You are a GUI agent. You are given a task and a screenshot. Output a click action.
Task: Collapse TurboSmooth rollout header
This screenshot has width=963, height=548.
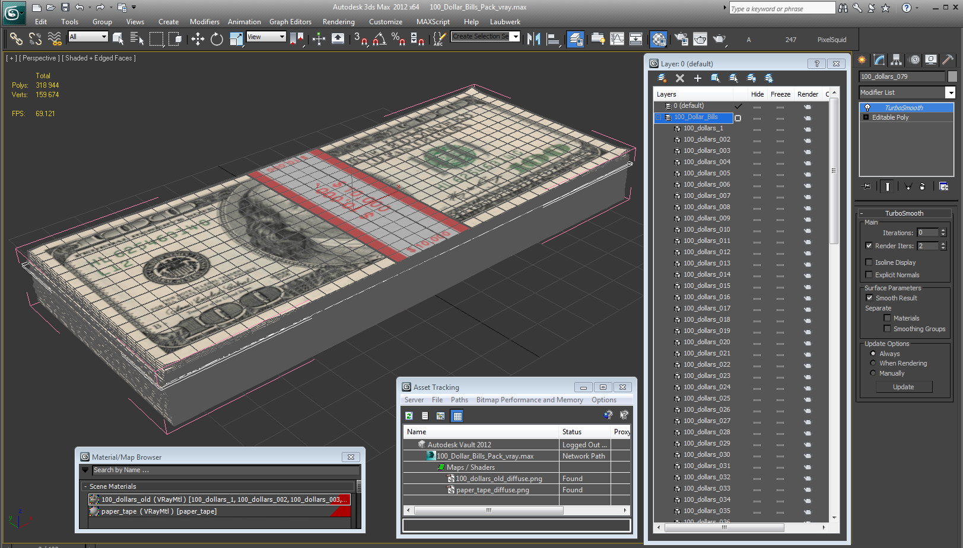pos(904,213)
